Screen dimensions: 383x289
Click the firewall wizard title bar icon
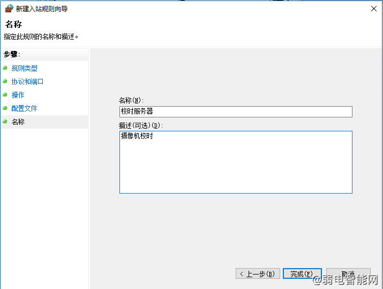coord(9,9)
